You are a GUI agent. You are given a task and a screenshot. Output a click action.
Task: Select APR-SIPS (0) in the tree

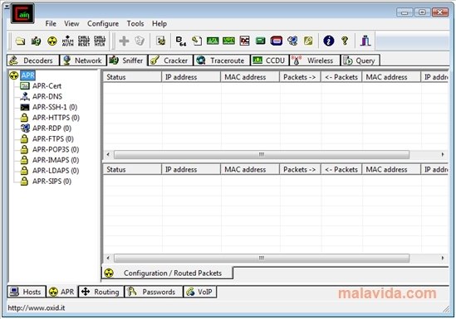pyautogui.click(x=51, y=181)
